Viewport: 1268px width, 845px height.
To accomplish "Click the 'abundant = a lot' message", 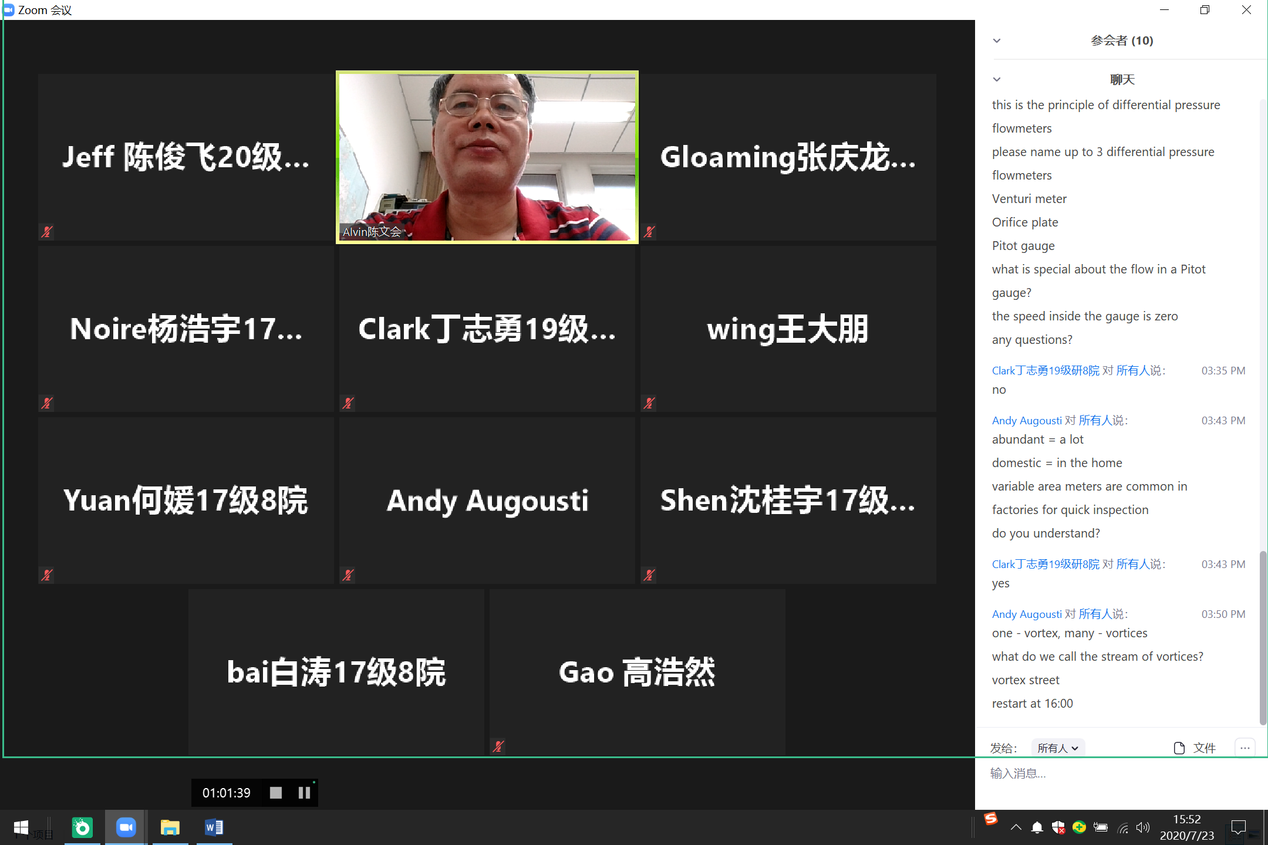I will pyautogui.click(x=1038, y=440).
